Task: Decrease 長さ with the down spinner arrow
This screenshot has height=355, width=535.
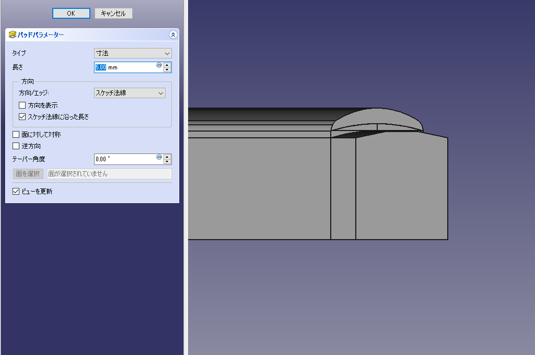Action: click(167, 70)
